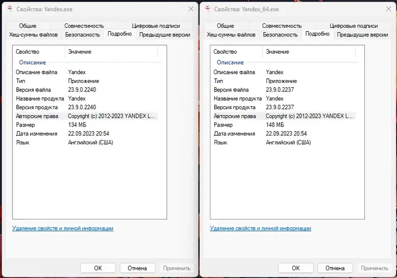Open the Общие tab in the Yandex.exe window
The image size is (397, 278).
click(x=28, y=26)
